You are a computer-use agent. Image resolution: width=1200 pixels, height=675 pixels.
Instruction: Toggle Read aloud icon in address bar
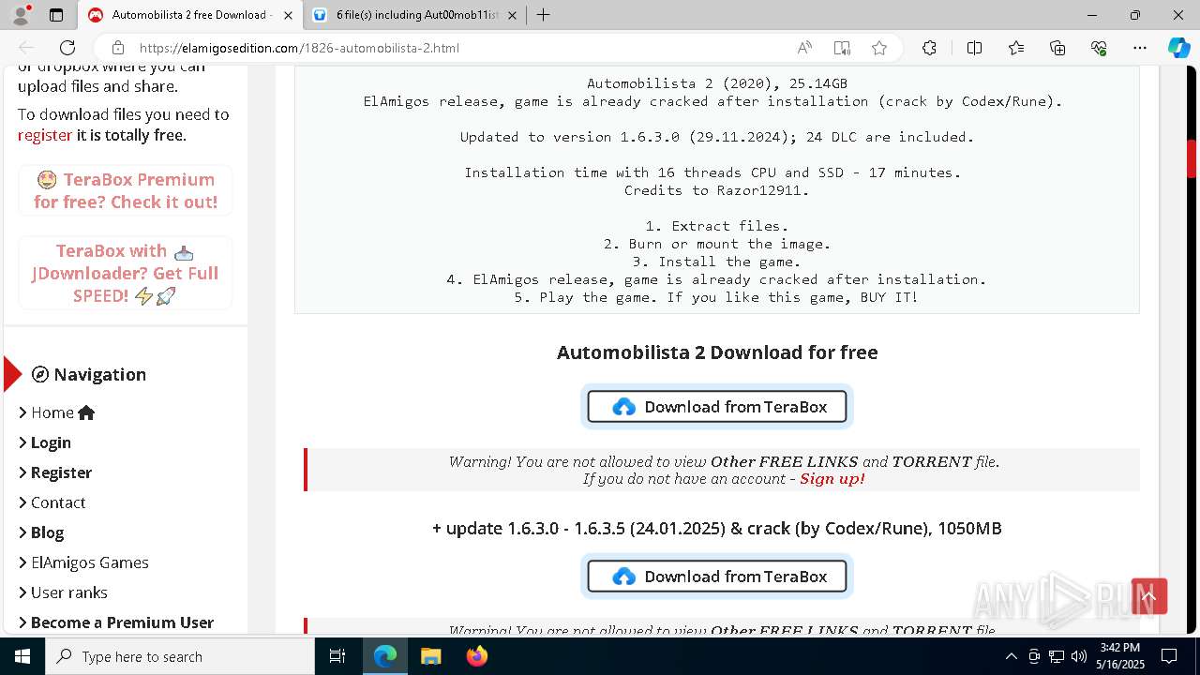(804, 48)
